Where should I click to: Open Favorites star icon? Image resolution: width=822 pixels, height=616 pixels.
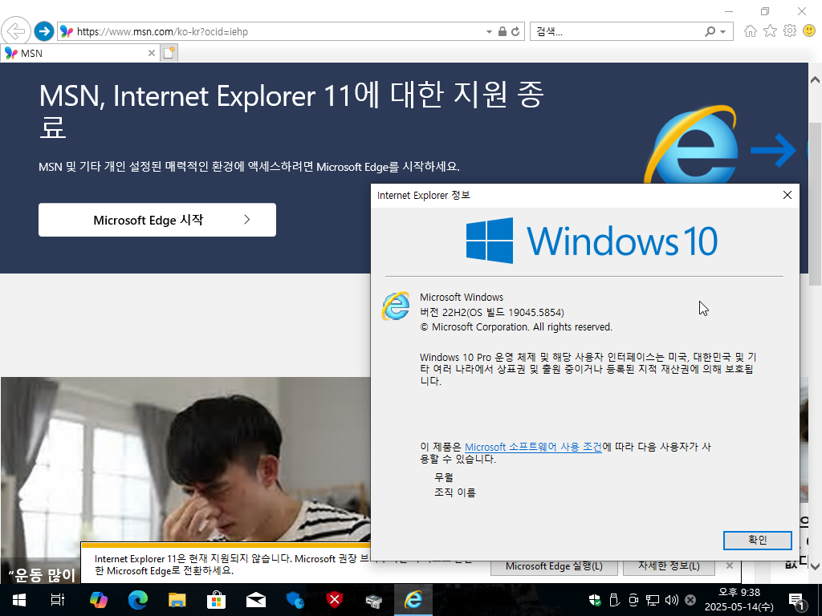[770, 31]
